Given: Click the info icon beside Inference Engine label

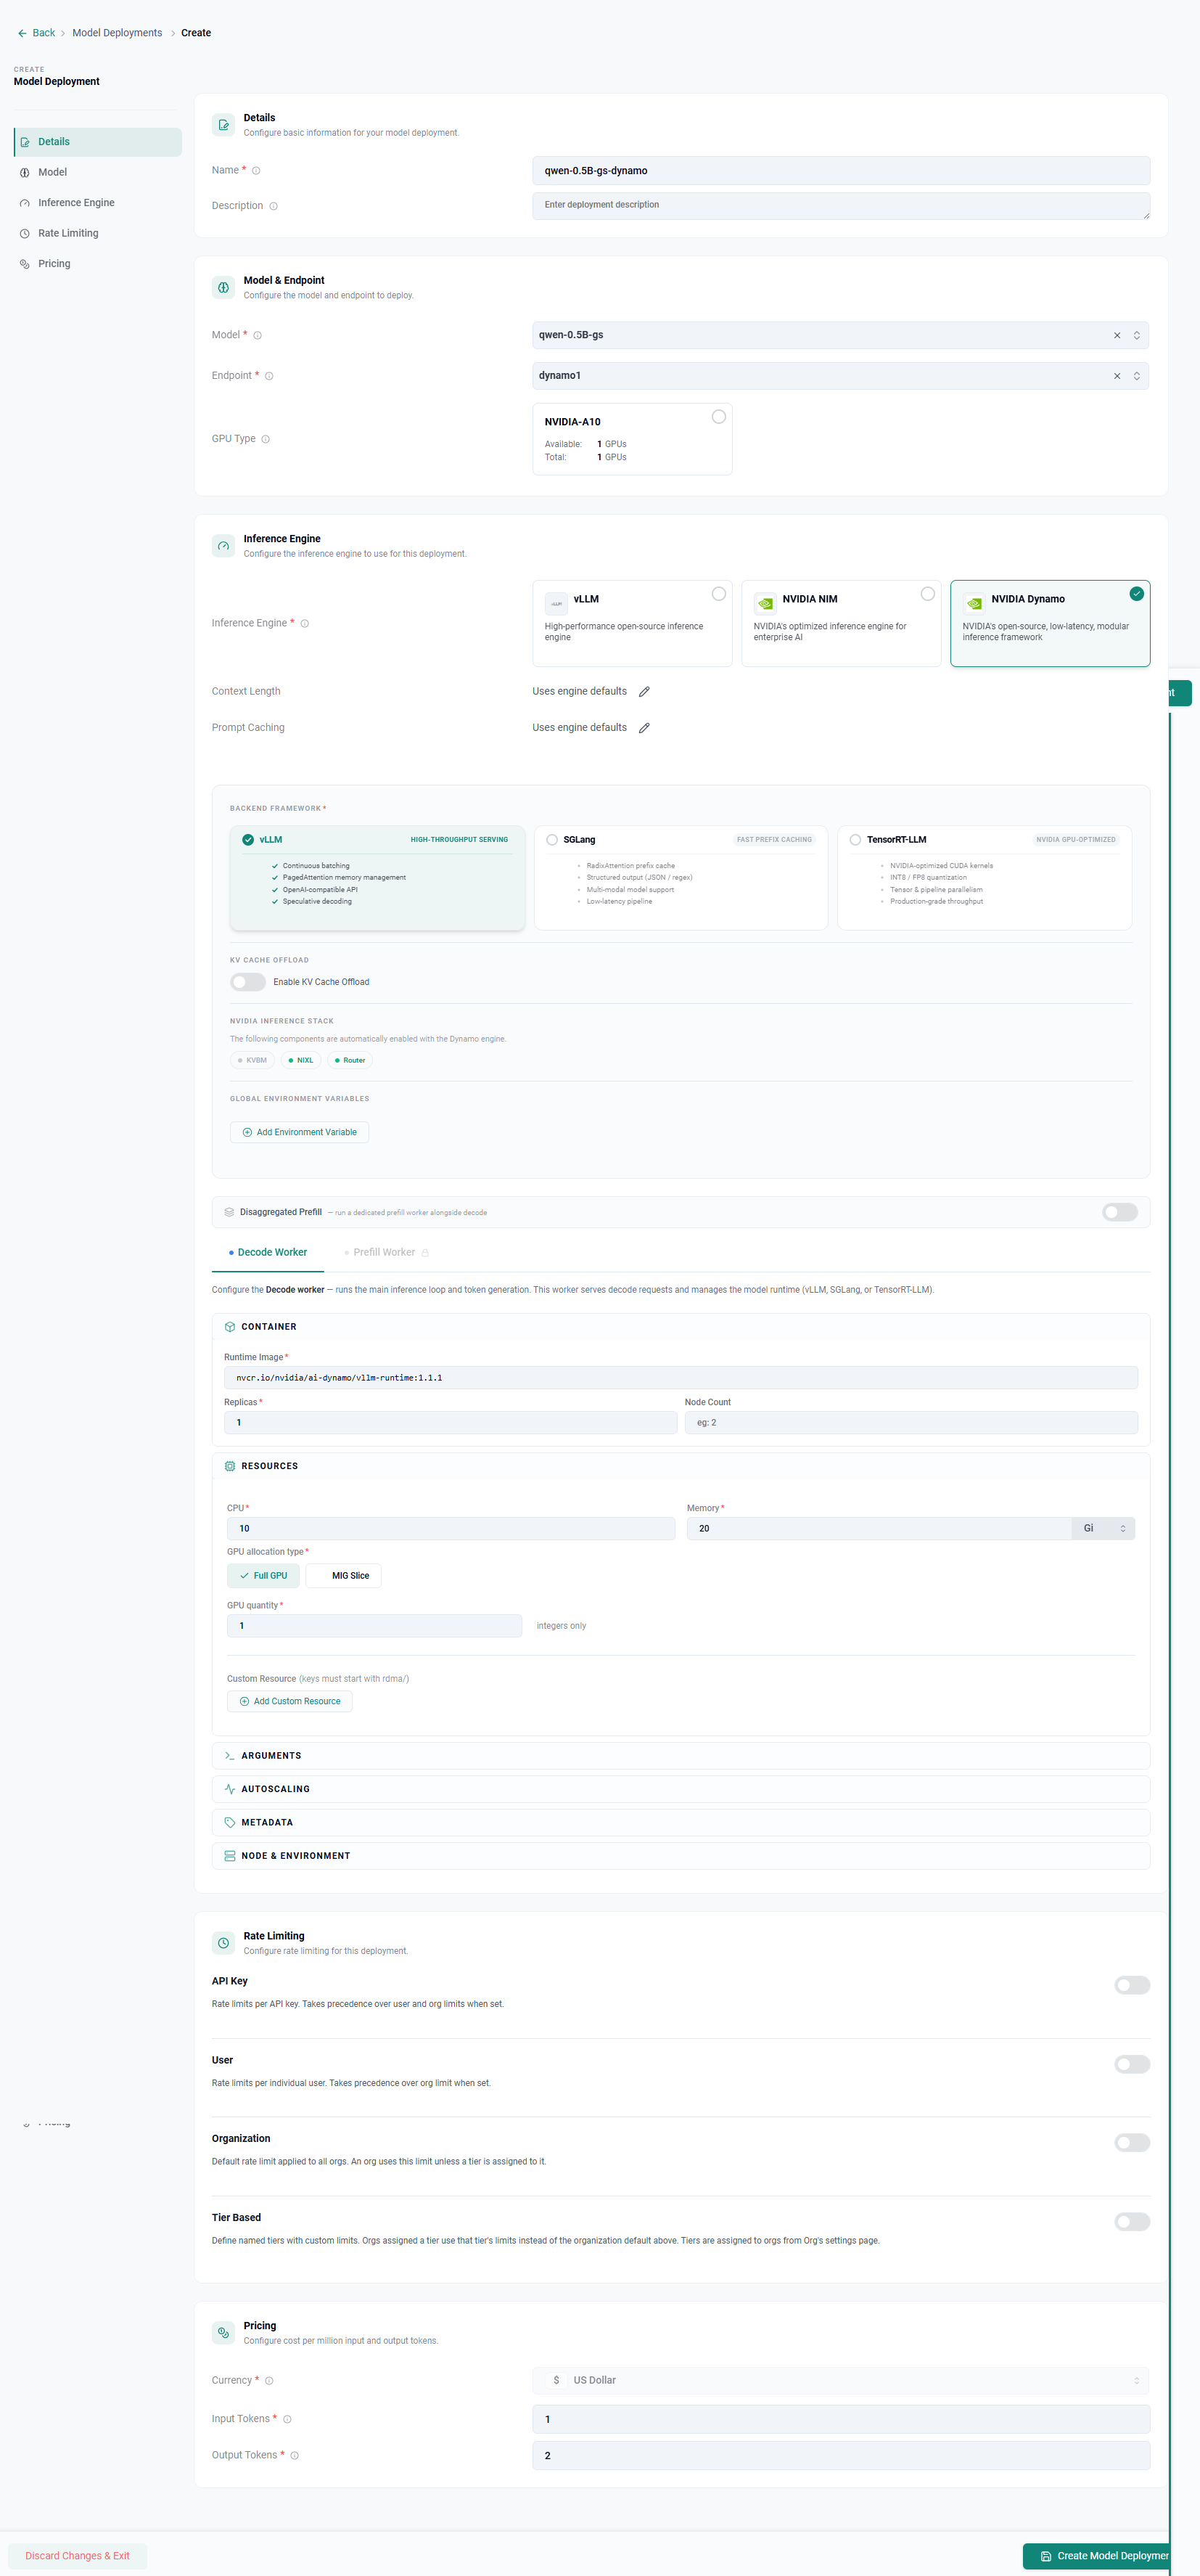Looking at the screenshot, I should [305, 623].
